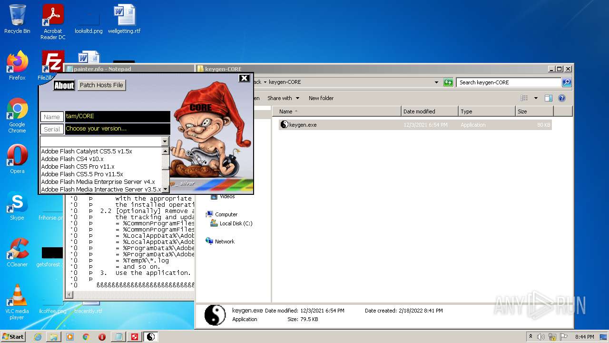Click the Name field containing tam/CORE

pyautogui.click(x=118, y=116)
